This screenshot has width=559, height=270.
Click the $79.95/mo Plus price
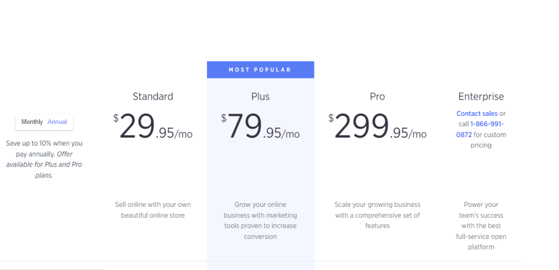click(x=260, y=127)
